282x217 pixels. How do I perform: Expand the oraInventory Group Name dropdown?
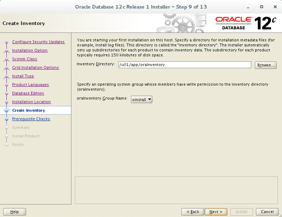pos(142,100)
